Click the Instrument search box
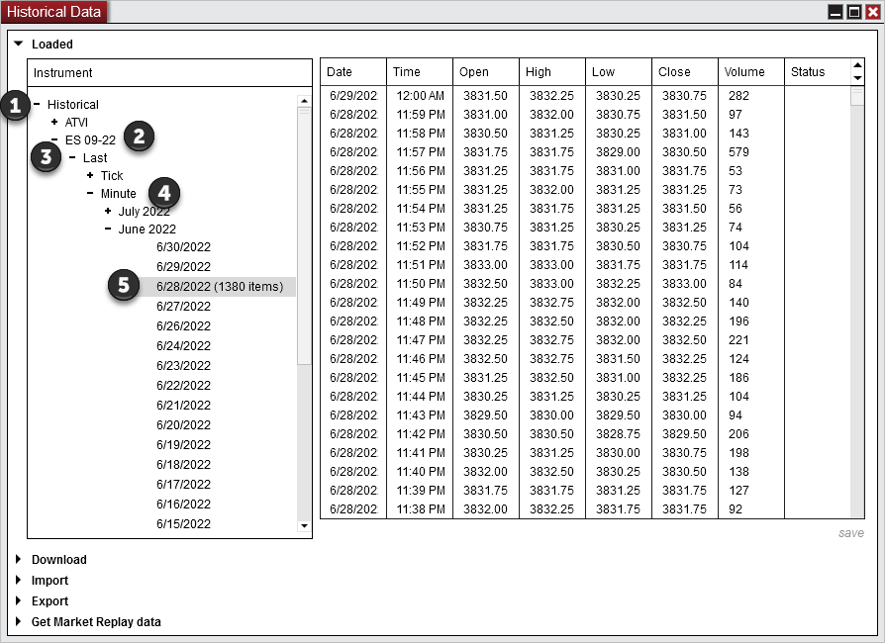885x643 pixels. click(x=168, y=72)
